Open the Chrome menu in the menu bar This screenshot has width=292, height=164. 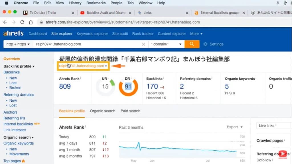pyautogui.click(x=21, y=3)
